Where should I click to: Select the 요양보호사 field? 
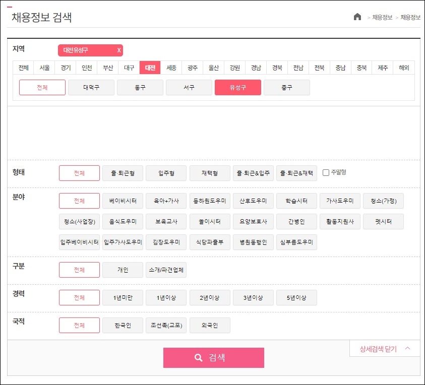(x=253, y=222)
